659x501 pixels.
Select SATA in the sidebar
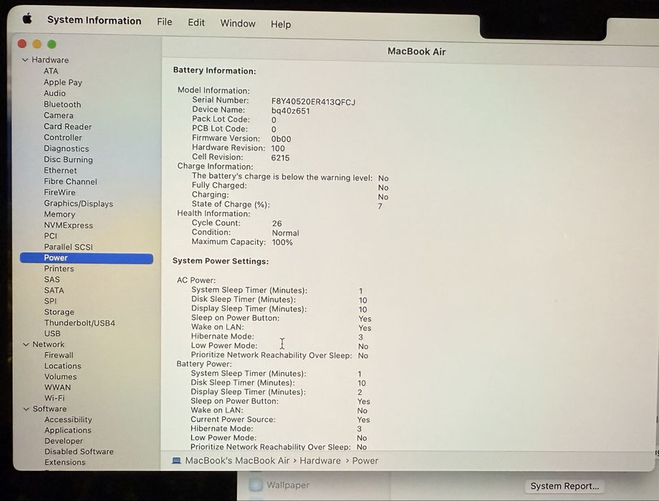click(x=54, y=291)
